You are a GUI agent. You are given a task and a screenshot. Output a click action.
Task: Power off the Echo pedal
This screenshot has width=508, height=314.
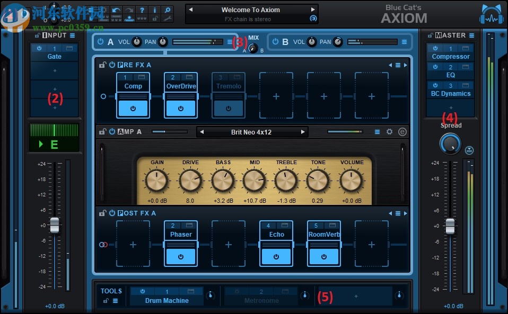[x=276, y=256]
